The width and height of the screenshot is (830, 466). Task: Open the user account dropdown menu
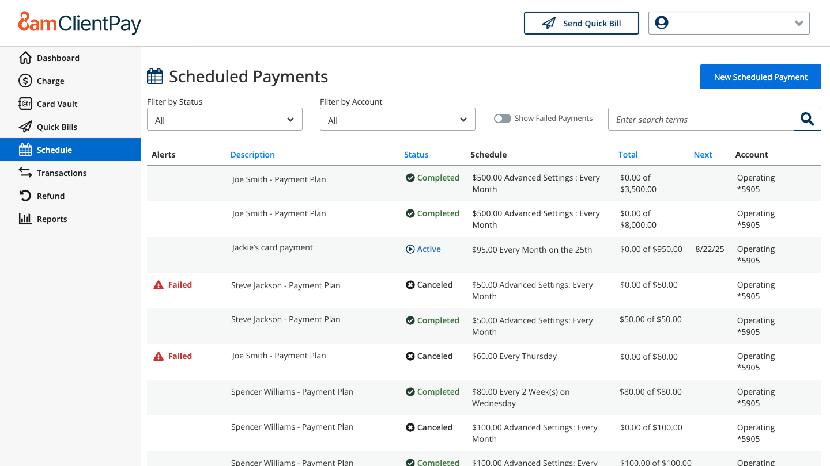point(729,24)
